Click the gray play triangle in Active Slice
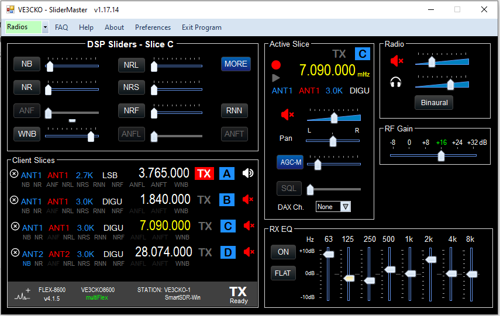The width and height of the screenshot is (500, 316). [276, 78]
